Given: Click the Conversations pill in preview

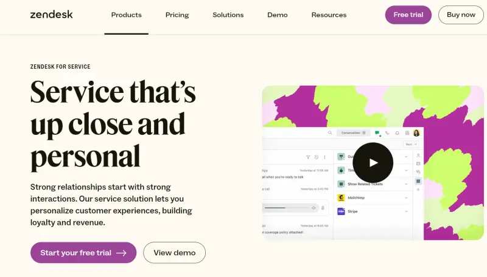Looking at the screenshot, I should (x=353, y=132).
